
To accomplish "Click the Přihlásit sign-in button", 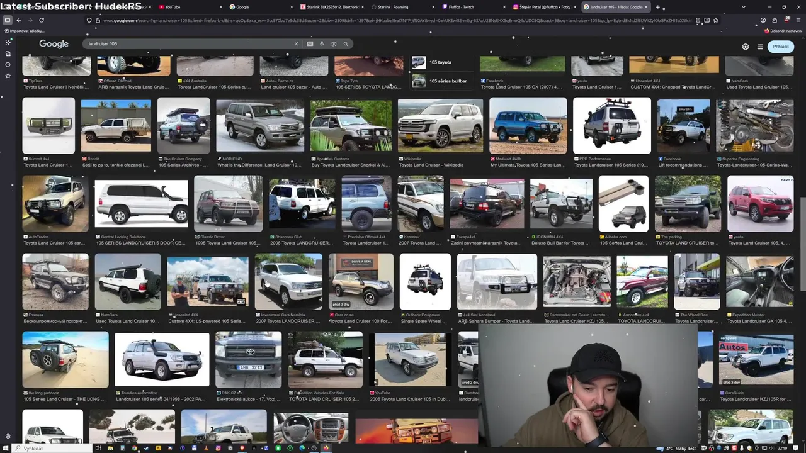I will (x=781, y=47).
